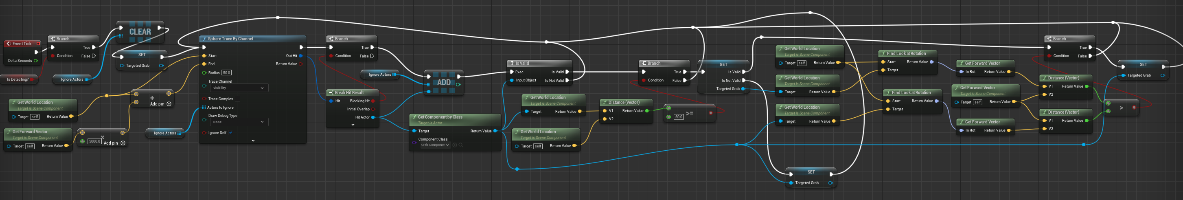Click the Sphere Trace End input pin
The image size is (1183, 200).
click(204, 64)
